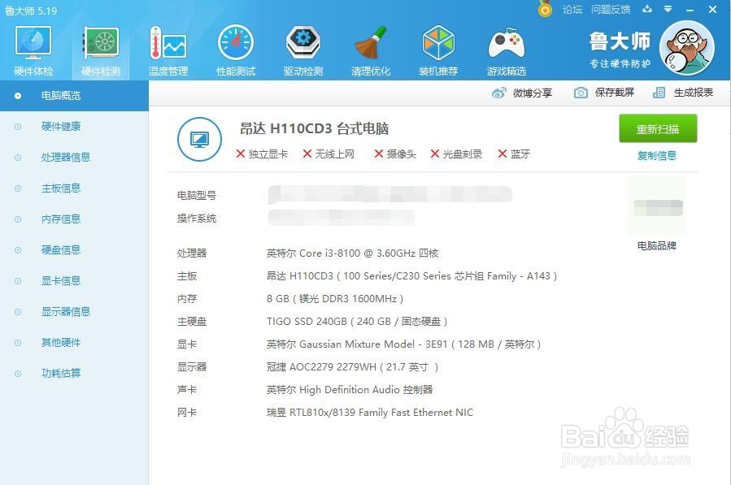Click the 鲁大师 5.19 title text
Image resolution: width=731 pixels, height=485 pixels.
(x=31, y=11)
